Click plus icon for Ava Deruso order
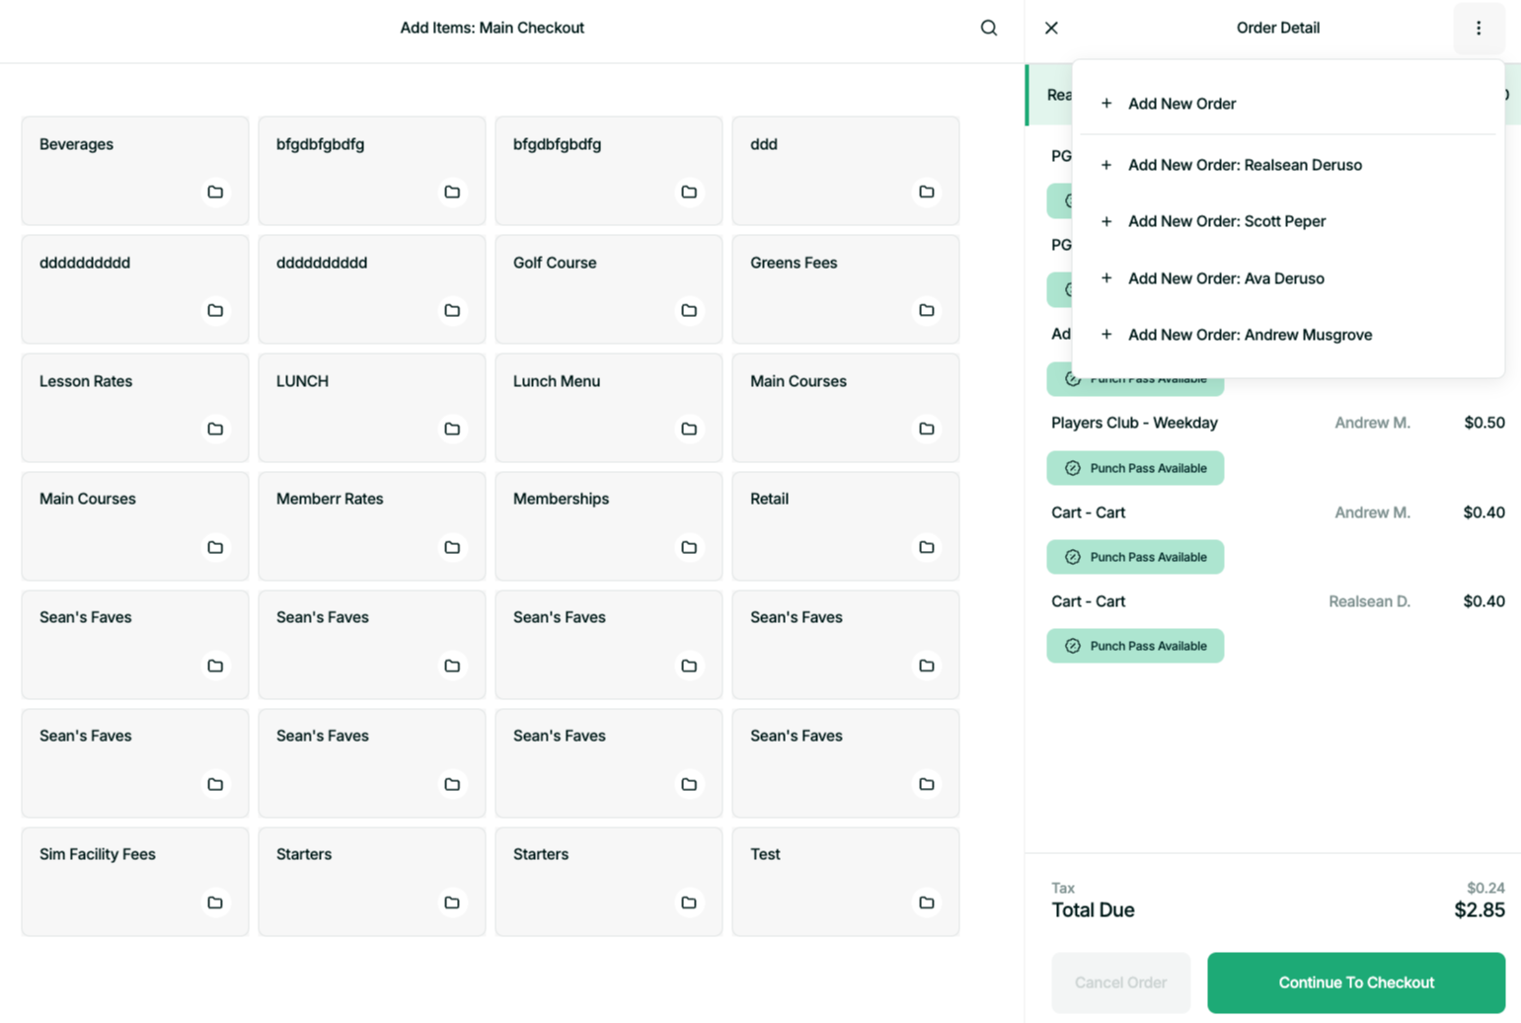 pos(1106,278)
